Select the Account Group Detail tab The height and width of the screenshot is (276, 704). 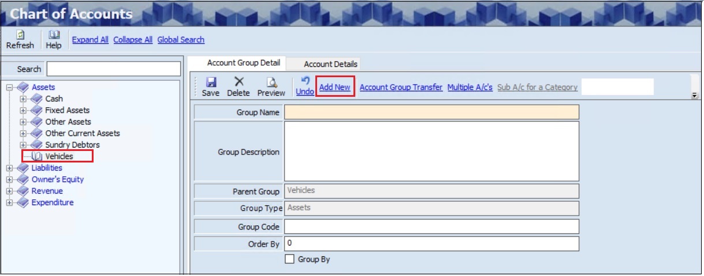pyautogui.click(x=243, y=63)
